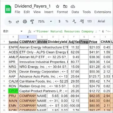Open the 75% zoom dropdown
Image resolution: width=113 pixels, height=113 pixels.
(45, 22)
